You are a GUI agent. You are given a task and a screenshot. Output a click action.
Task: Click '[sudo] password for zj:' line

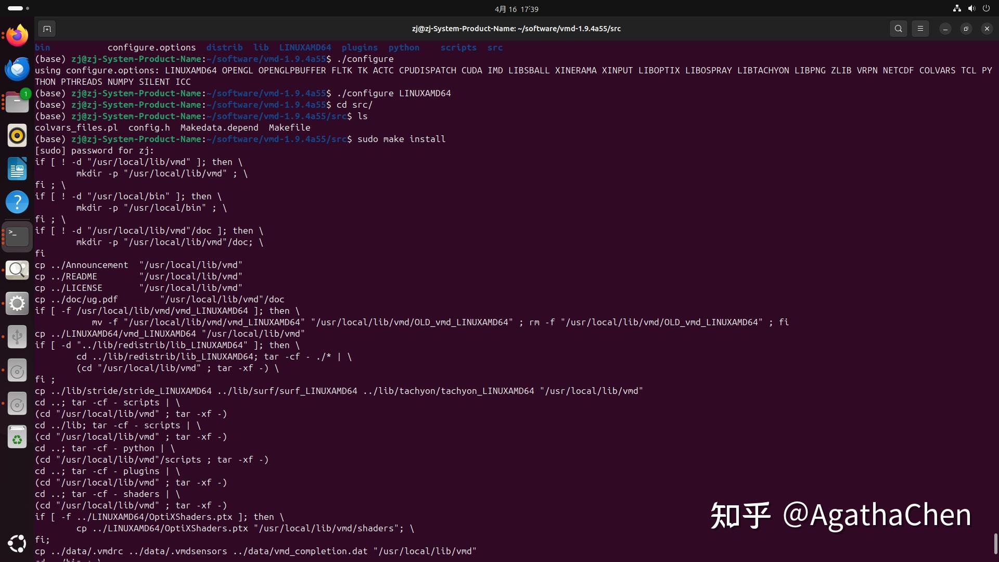[94, 150]
